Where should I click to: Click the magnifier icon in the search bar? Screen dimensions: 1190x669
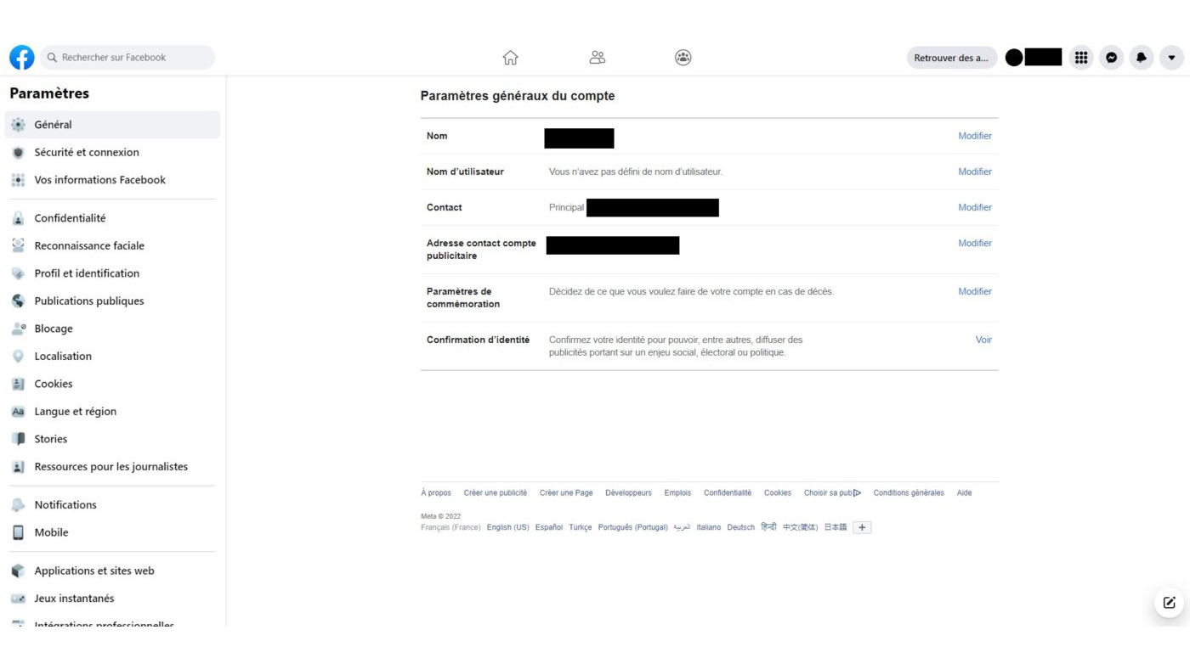click(53, 57)
